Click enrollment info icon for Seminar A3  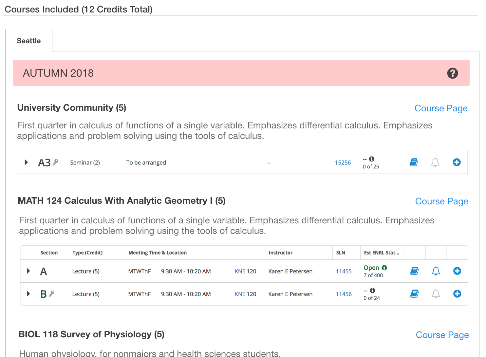[x=372, y=159]
